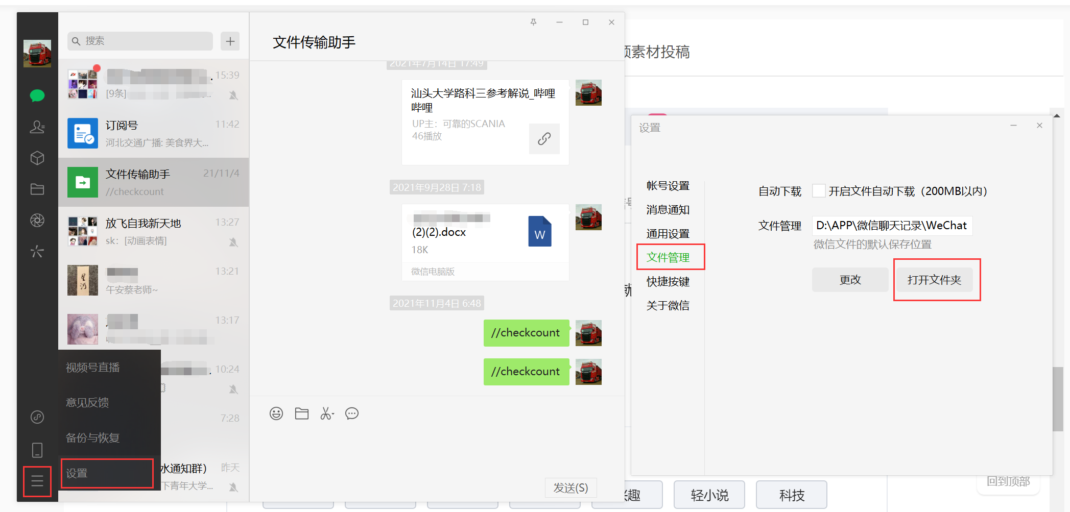Click the search box in chat list
This screenshot has width=1070, height=512.
tap(140, 41)
